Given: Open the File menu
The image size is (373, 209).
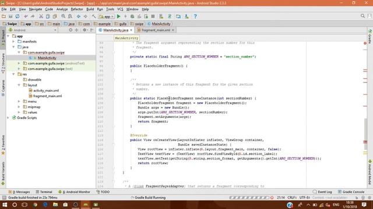Looking at the screenshot, I should 4,9.
